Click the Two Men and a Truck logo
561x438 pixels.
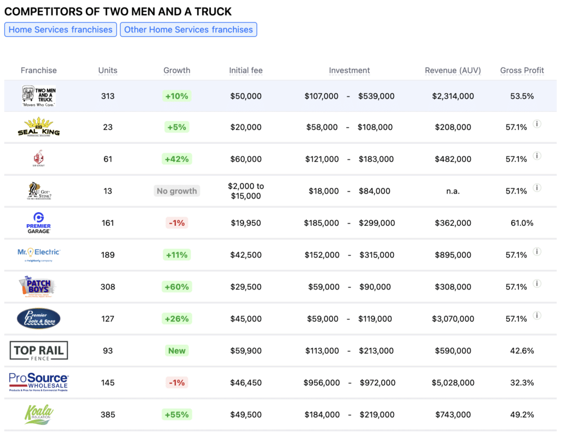(39, 96)
